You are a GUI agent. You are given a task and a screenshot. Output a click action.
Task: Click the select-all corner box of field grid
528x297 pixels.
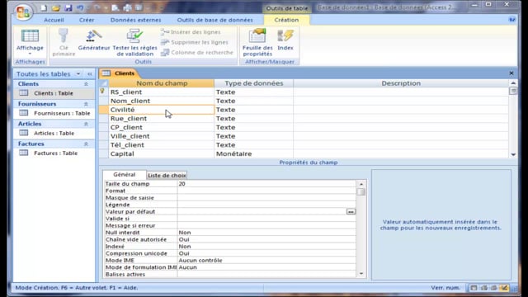(x=104, y=83)
